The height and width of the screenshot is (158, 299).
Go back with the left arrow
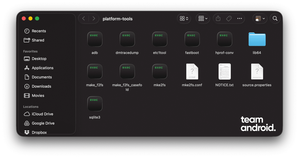point(84,19)
